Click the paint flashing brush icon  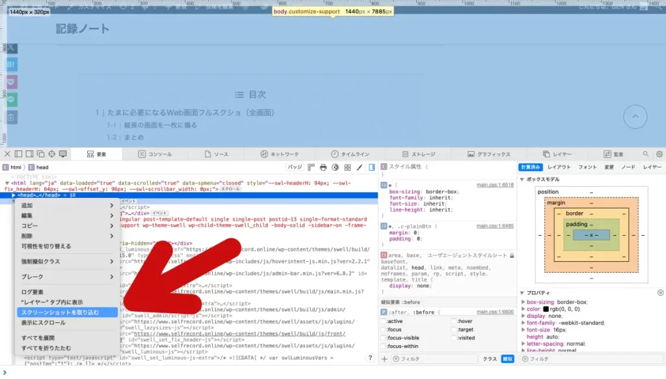(359, 167)
